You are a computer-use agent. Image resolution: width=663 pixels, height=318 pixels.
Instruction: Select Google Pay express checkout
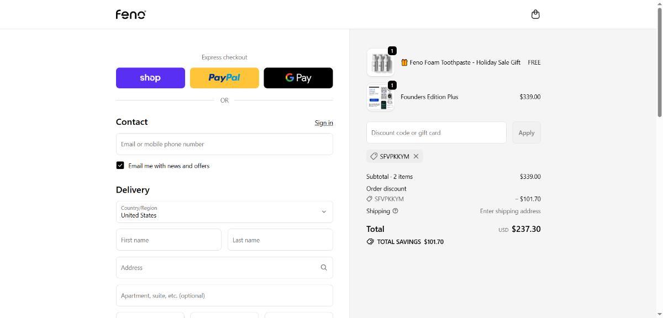pos(298,78)
